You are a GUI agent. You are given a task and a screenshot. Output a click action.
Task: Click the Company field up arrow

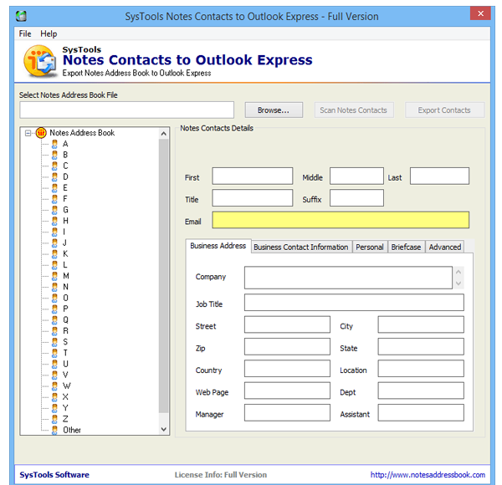458,272
